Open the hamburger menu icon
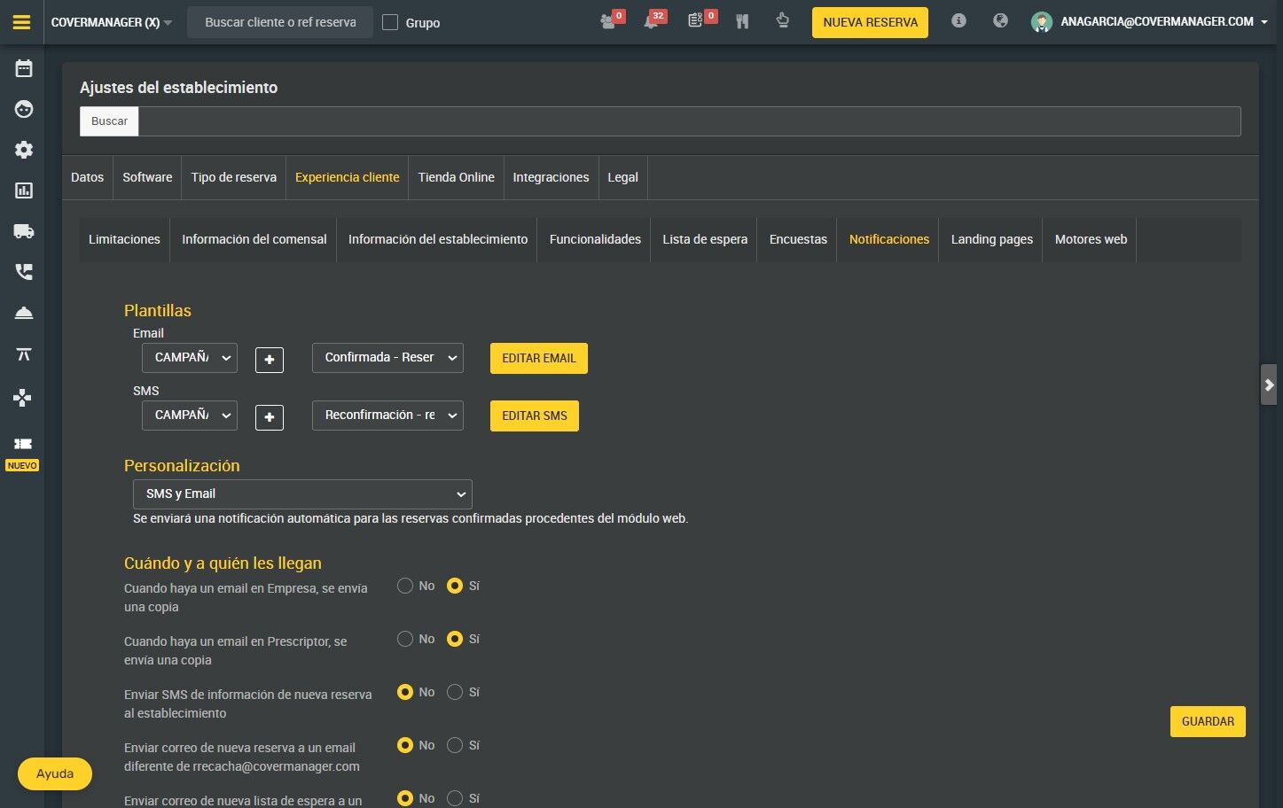Image resolution: width=1283 pixels, height=808 pixels. tap(22, 22)
